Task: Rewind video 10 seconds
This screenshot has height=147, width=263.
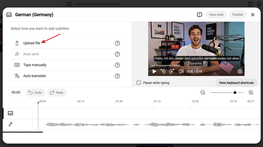Action: click(x=163, y=71)
